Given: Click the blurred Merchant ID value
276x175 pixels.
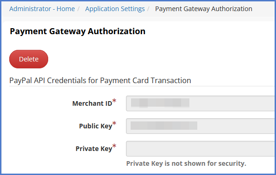Looking at the screenshot, I should (160, 103).
